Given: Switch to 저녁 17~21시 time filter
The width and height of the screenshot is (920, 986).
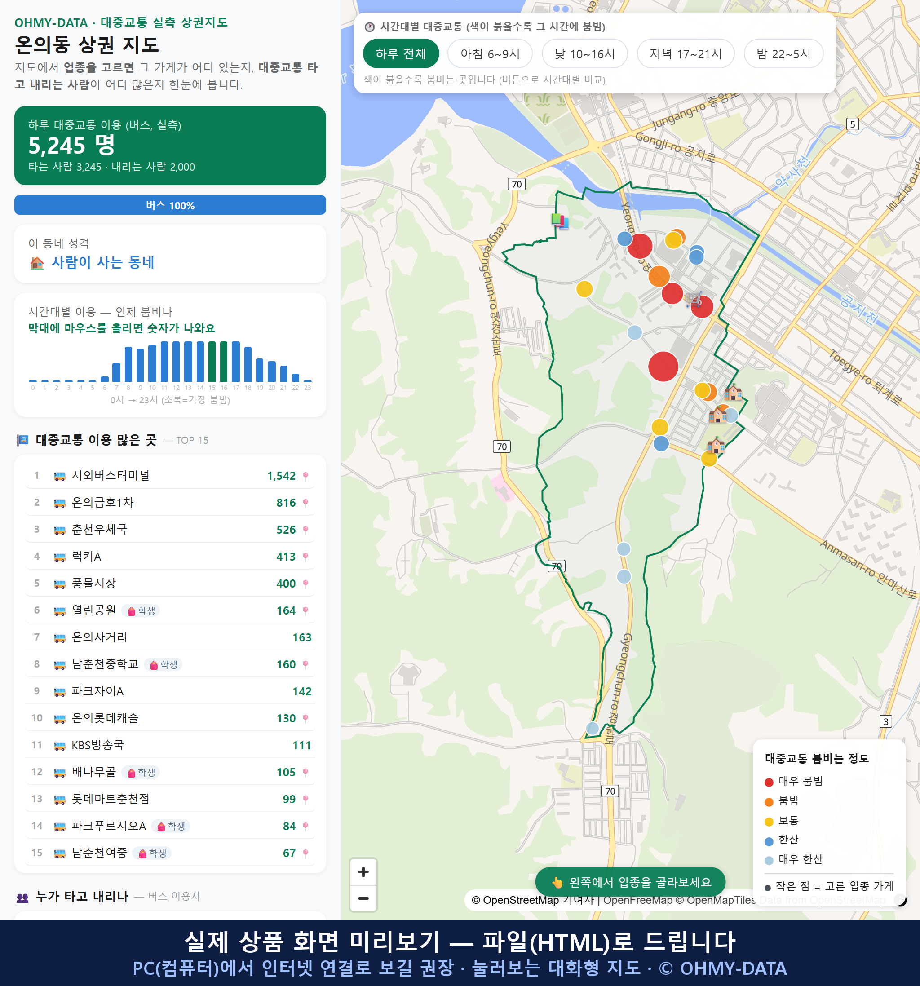Looking at the screenshot, I should (685, 53).
